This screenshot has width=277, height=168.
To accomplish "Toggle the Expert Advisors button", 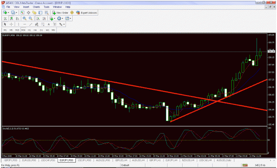I will click(x=86, y=12).
